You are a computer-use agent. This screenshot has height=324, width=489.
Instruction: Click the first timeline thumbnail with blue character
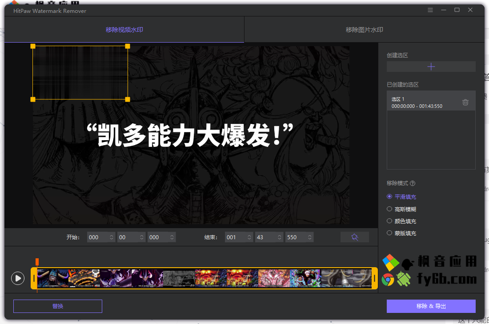point(53,278)
